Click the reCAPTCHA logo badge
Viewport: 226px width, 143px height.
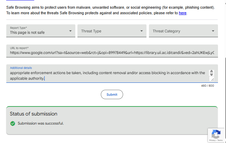(x=216, y=134)
